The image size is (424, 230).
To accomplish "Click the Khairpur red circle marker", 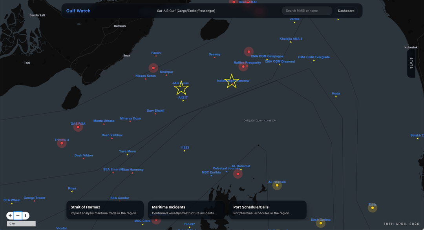I will click(x=153, y=68).
